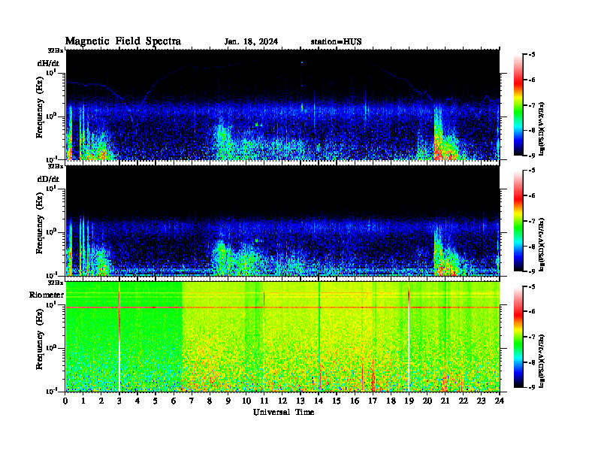Click hour 8 on the Universal Time axis
Screen dimensions: 595x460
pos(210,401)
